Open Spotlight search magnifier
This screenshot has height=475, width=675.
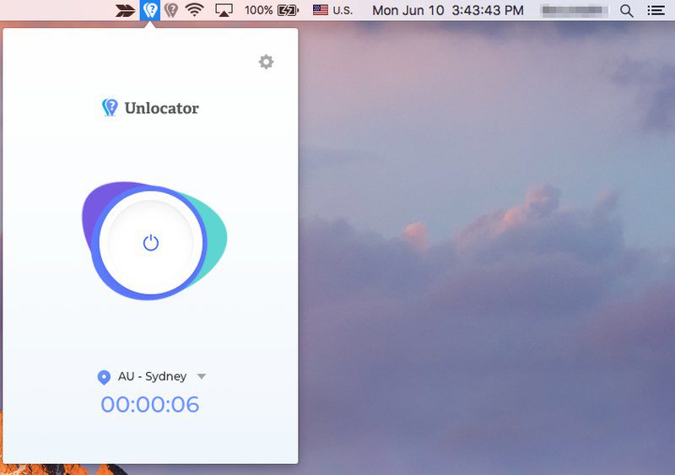pos(627,10)
